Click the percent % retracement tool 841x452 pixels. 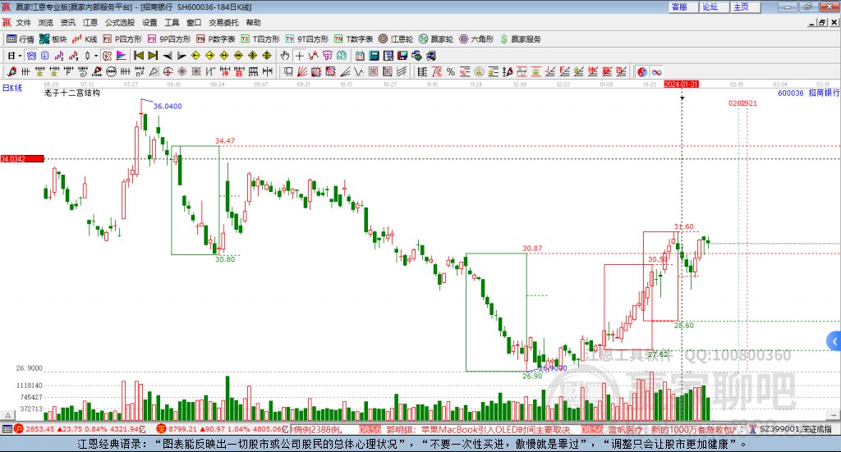[451, 71]
